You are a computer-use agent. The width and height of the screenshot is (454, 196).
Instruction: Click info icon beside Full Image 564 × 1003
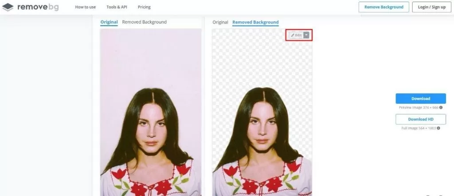(438, 128)
